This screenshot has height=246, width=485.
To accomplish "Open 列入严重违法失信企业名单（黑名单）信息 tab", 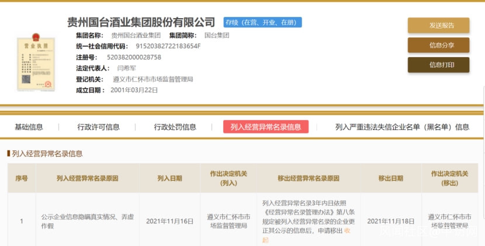I will pyautogui.click(x=402, y=127).
